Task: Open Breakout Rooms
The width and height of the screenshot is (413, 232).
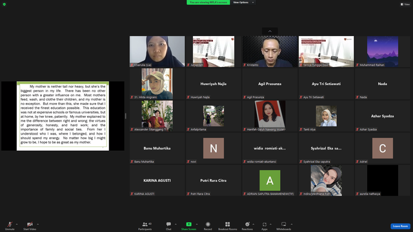Action: tap(228, 226)
